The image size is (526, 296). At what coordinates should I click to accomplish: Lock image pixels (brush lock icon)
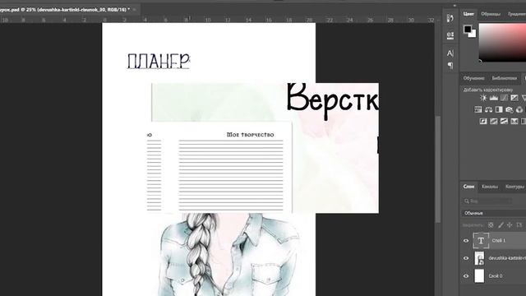click(501, 225)
